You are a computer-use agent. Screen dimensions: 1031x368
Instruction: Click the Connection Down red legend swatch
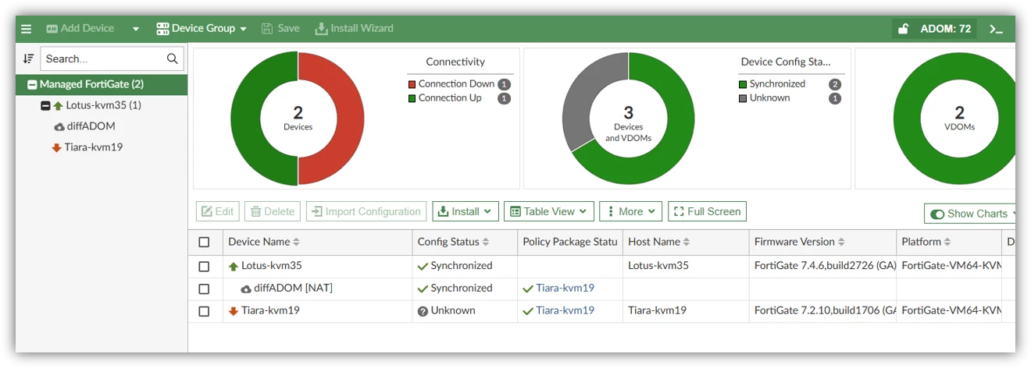click(412, 84)
